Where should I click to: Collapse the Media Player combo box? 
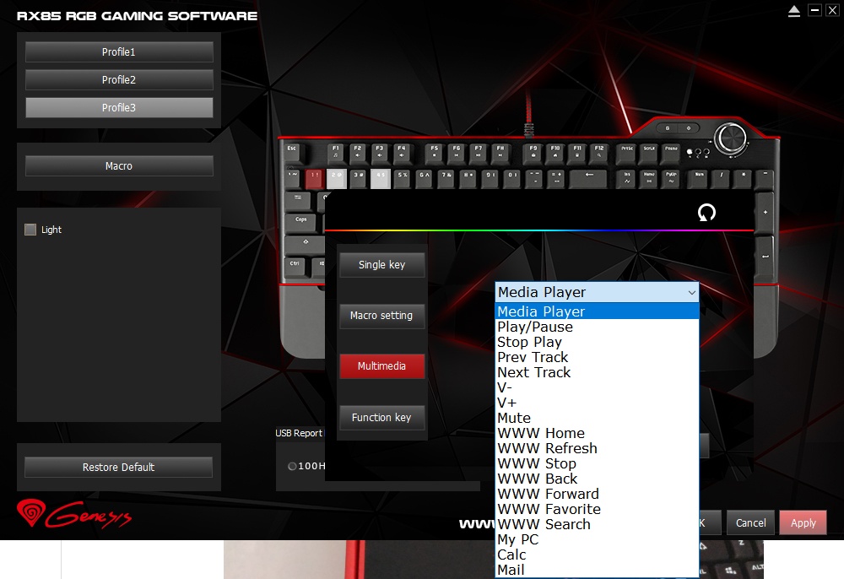[692, 292]
